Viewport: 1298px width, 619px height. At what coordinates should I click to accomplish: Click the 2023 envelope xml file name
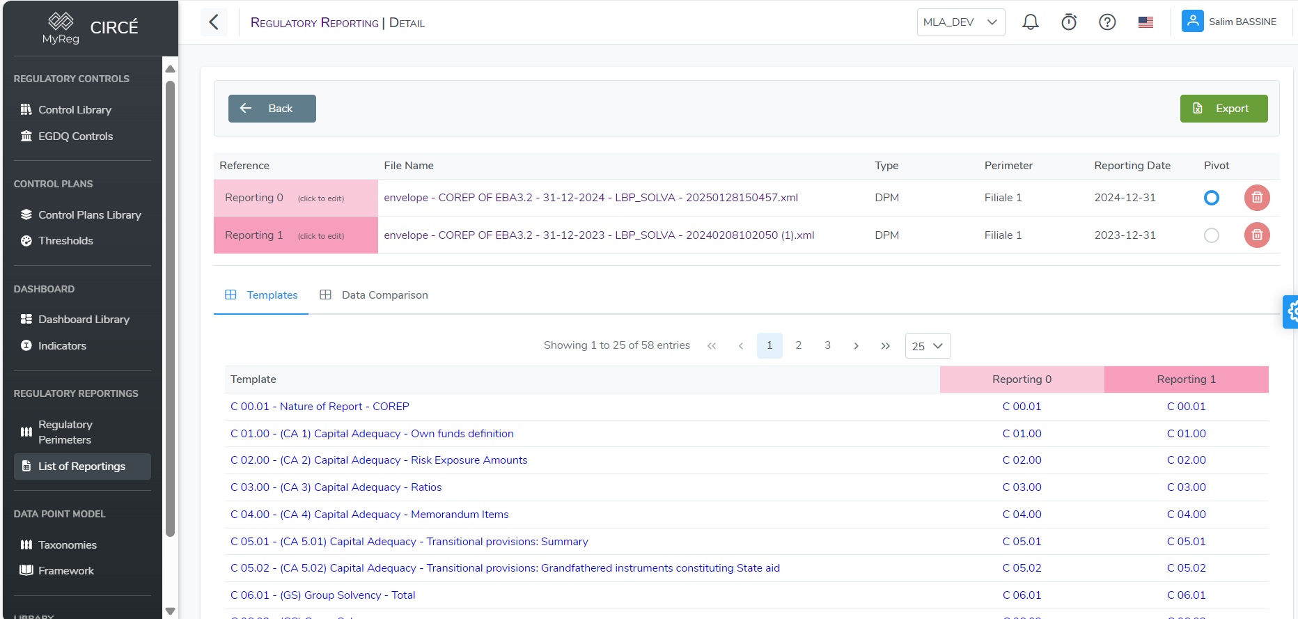coord(599,235)
